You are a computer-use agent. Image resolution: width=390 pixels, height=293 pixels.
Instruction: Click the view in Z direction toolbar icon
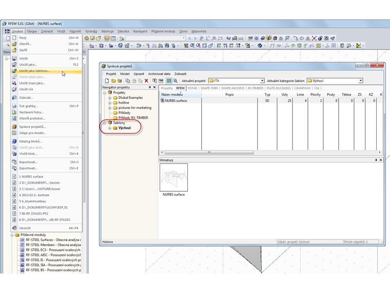[231, 46]
